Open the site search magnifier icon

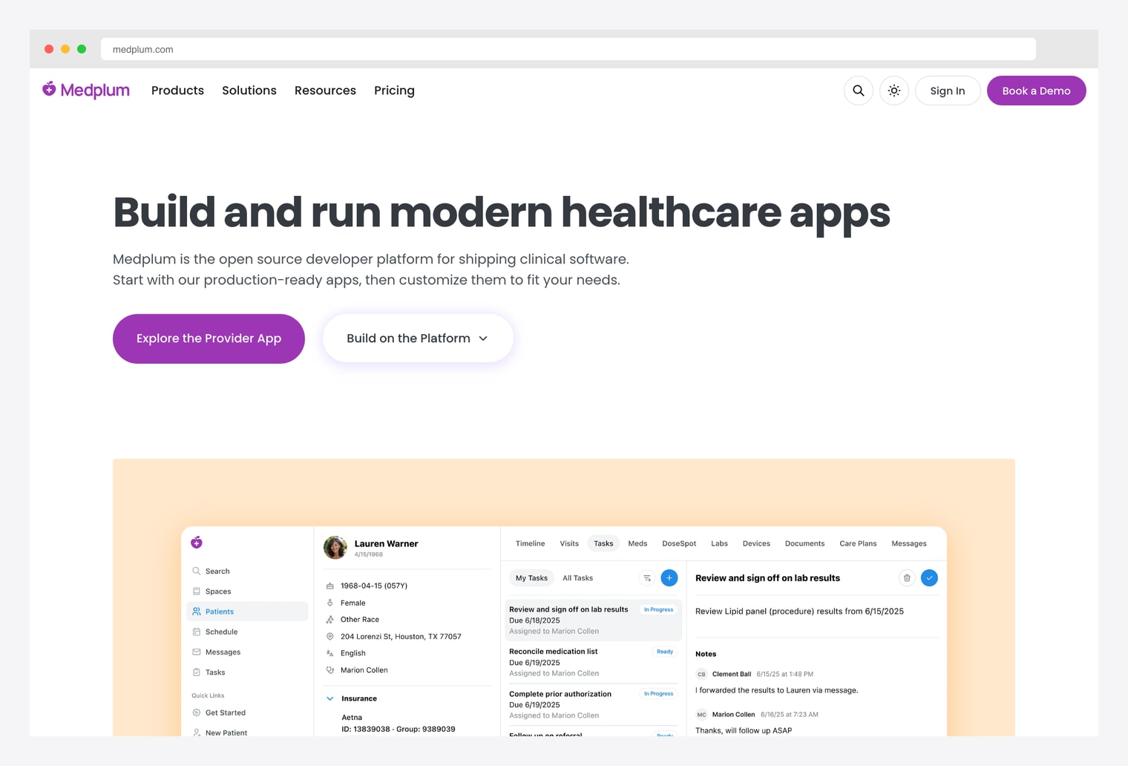click(859, 91)
